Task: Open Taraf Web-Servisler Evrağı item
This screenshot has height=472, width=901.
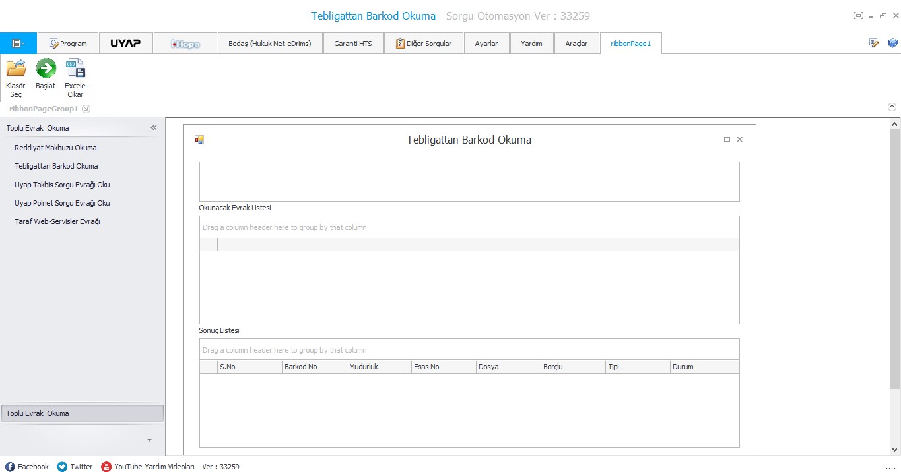Action: pyautogui.click(x=57, y=221)
